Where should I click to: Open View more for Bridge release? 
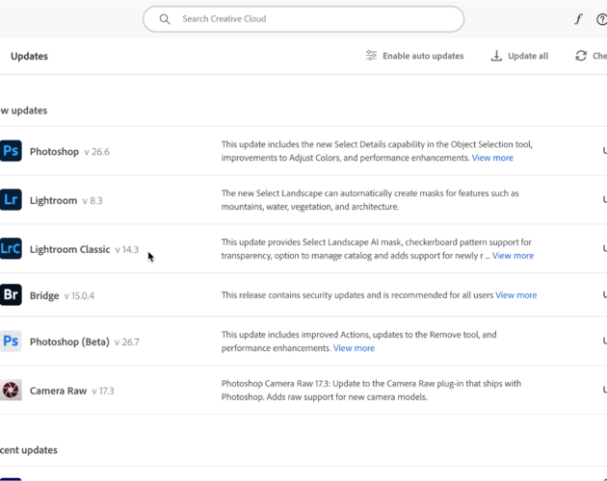tap(516, 295)
